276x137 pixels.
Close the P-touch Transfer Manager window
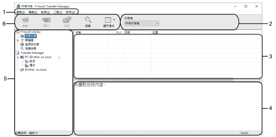tap(256, 6)
